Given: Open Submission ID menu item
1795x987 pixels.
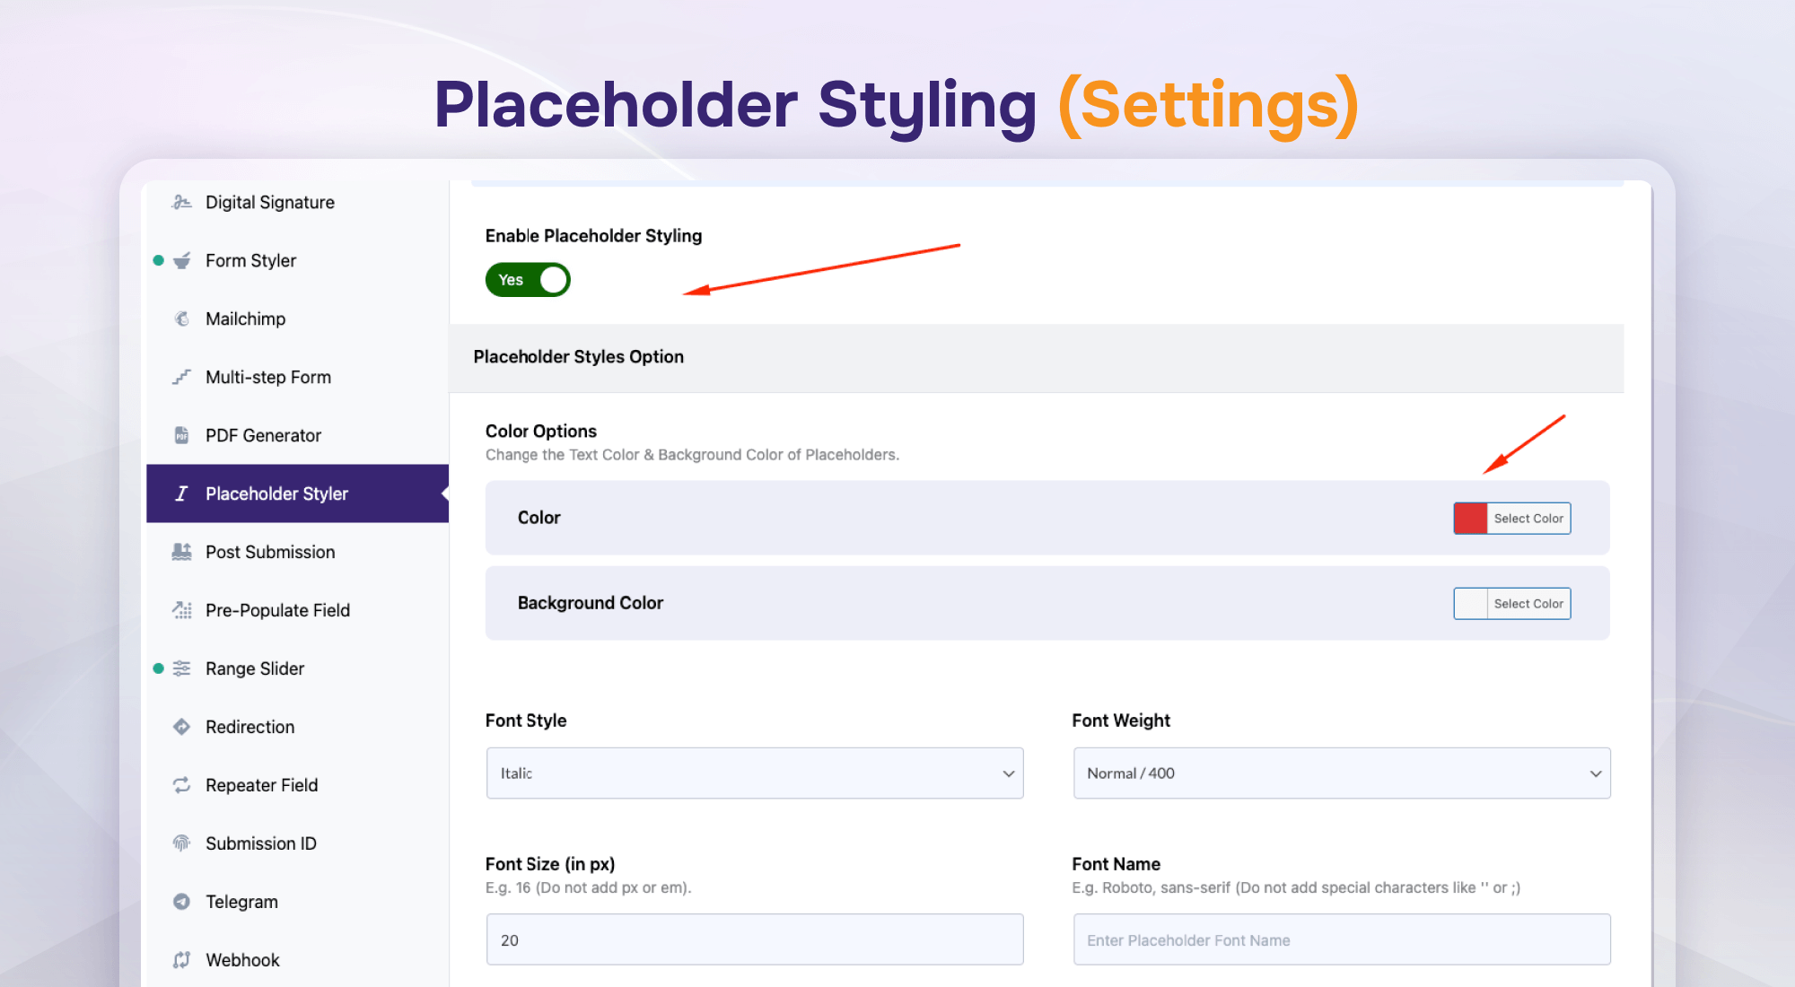Looking at the screenshot, I should pyautogui.click(x=298, y=843).
